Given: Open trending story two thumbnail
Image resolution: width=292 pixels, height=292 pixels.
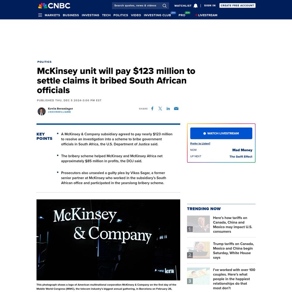Looking at the screenshot, I should 198,250.
